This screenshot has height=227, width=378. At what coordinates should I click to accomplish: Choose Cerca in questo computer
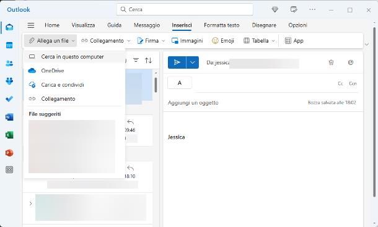click(x=74, y=57)
